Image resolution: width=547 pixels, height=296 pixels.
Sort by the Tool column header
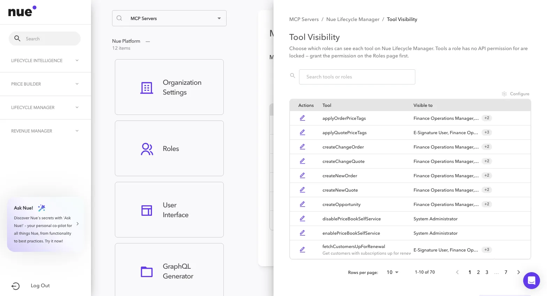(x=327, y=105)
